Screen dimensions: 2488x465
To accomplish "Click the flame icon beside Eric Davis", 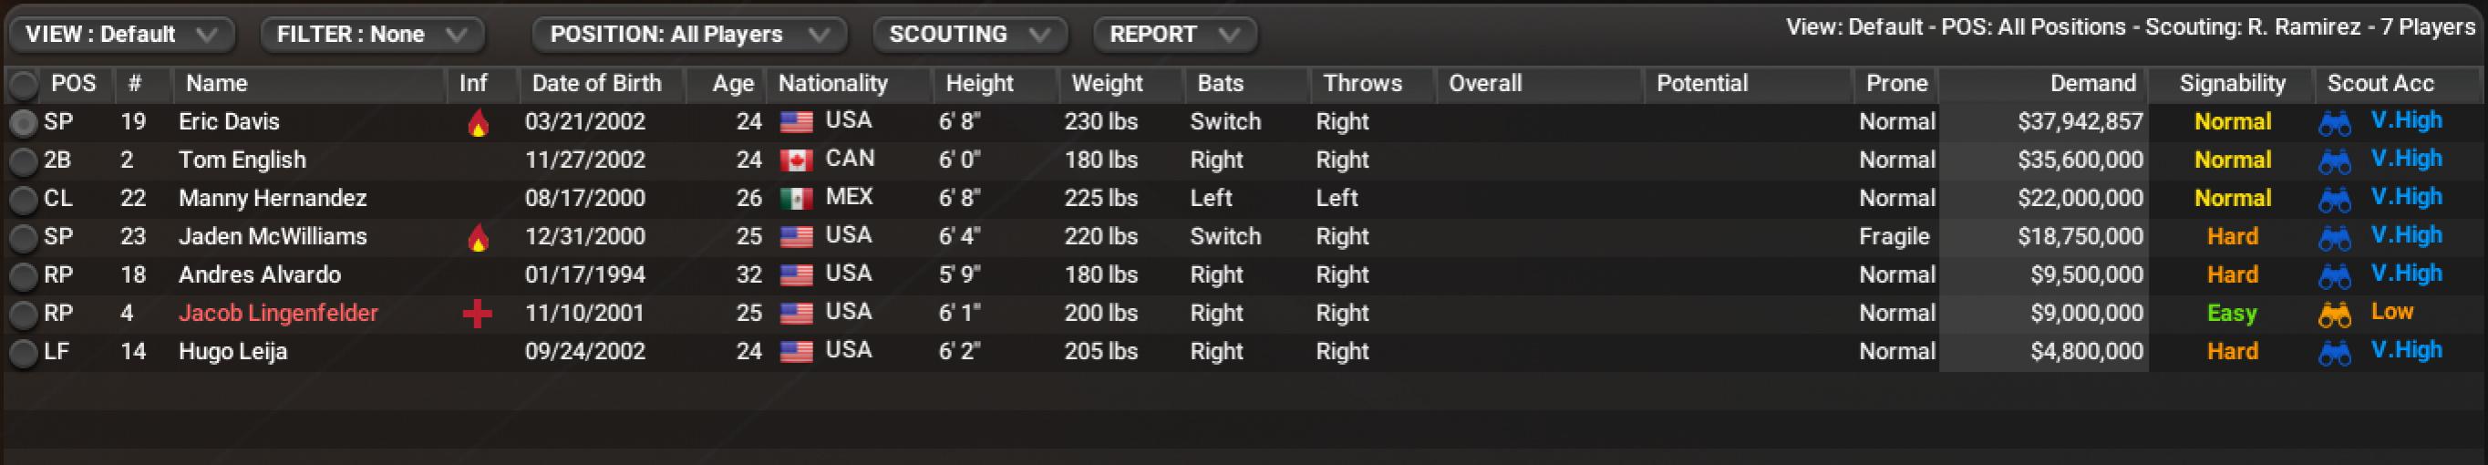I will 477,123.
